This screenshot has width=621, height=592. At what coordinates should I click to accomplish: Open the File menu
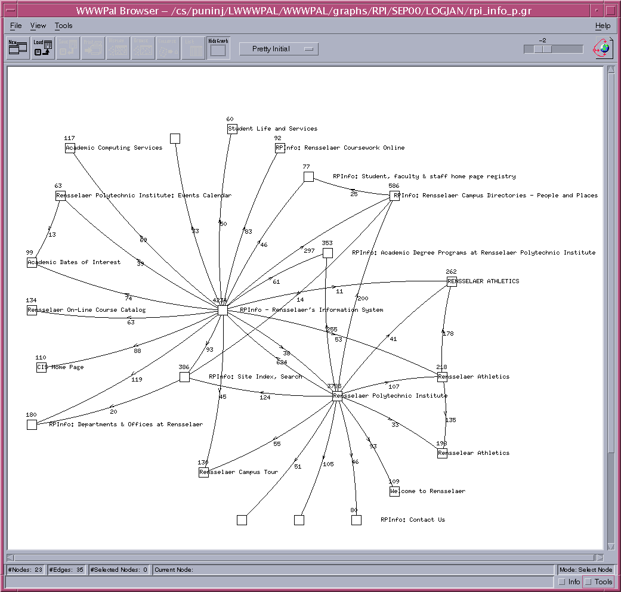(x=16, y=26)
